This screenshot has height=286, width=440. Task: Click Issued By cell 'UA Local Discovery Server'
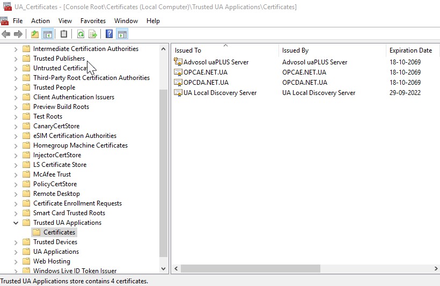(x=319, y=93)
